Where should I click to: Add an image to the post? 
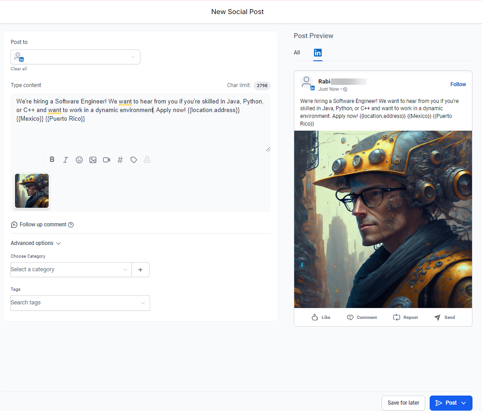[93, 160]
